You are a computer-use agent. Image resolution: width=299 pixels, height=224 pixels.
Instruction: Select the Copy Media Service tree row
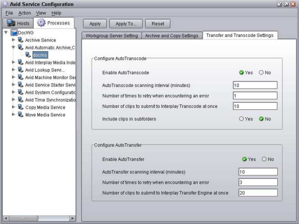46,107
